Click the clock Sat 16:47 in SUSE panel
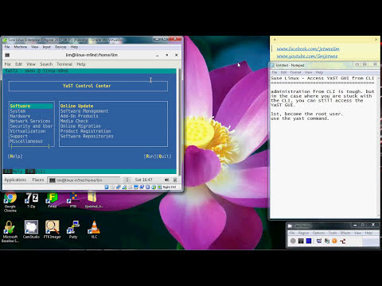 coord(143,180)
